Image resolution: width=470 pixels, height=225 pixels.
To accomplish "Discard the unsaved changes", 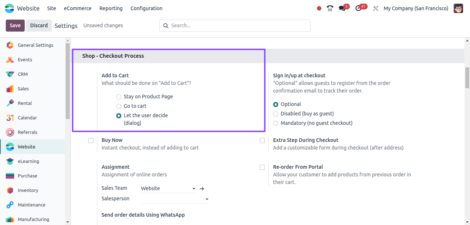I will (39, 25).
